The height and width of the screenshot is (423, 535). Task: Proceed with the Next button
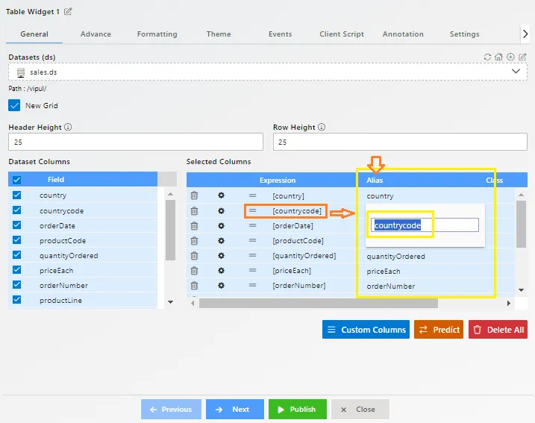[x=235, y=409]
